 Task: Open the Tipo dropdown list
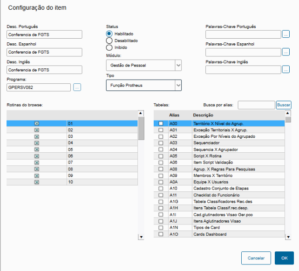click(x=178, y=85)
